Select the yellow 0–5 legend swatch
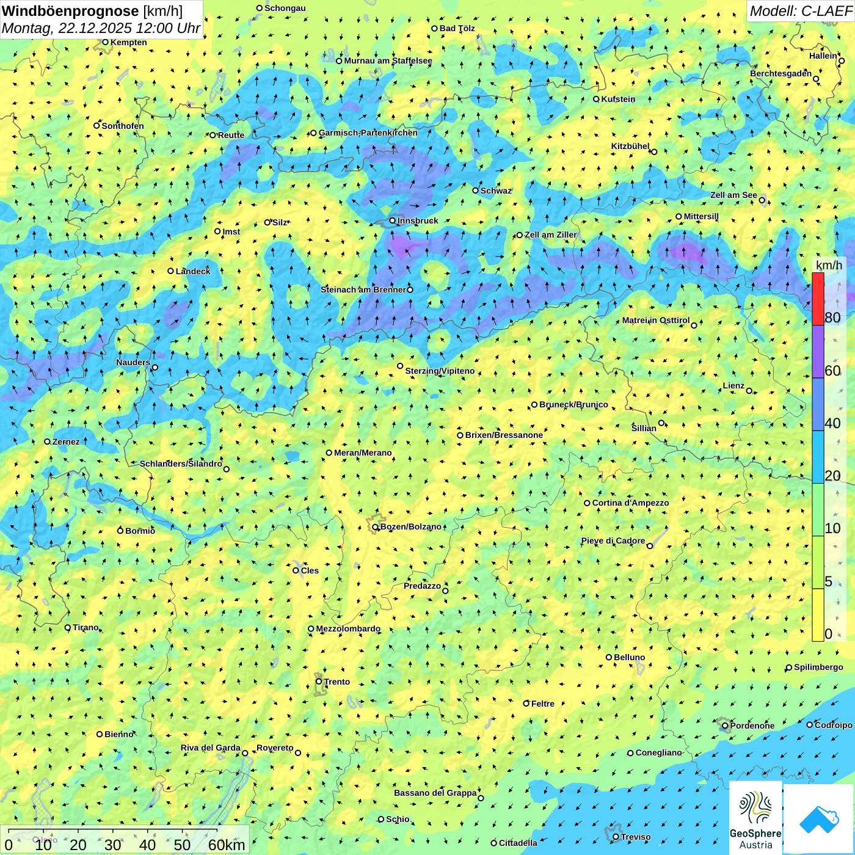 [x=818, y=615]
